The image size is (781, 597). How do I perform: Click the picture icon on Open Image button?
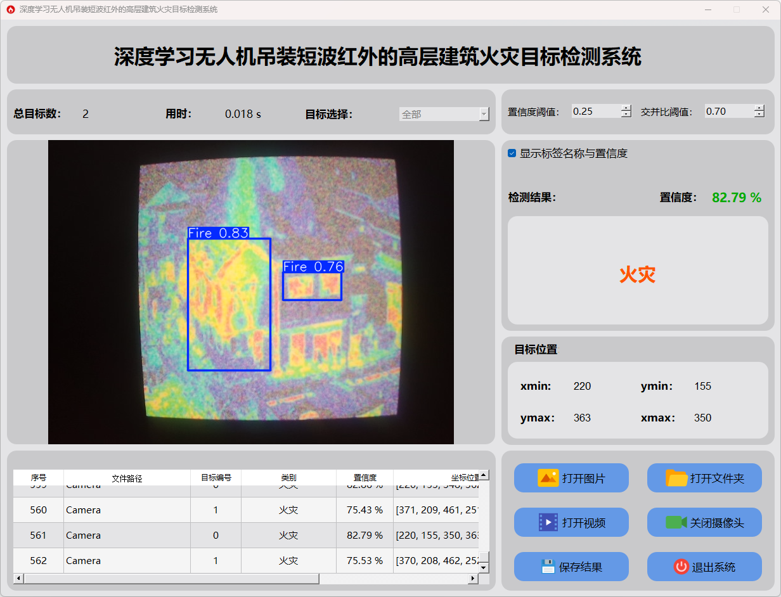click(x=548, y=478)
